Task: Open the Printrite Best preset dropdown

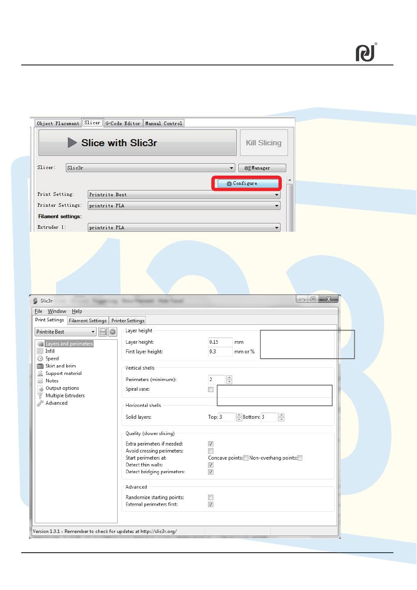Action: pyautogui.click(x=65, y=332)
